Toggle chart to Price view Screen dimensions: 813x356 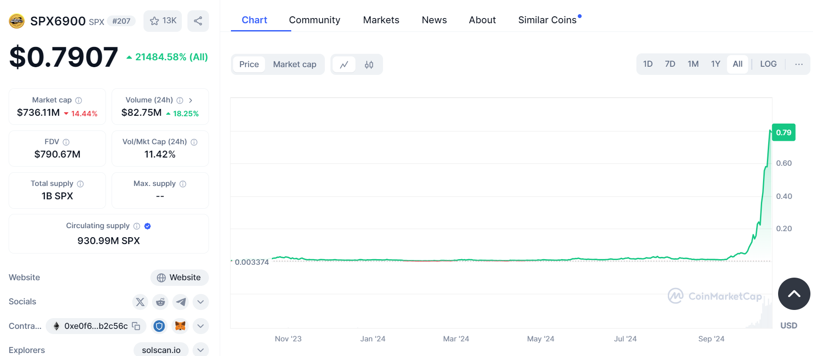click(249, 65)
